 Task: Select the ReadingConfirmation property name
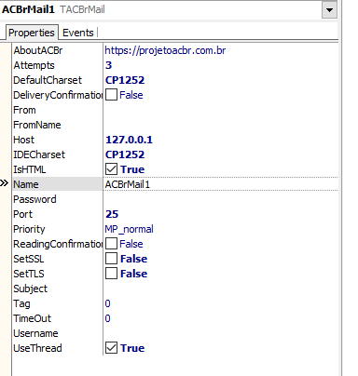click(58, 244)
